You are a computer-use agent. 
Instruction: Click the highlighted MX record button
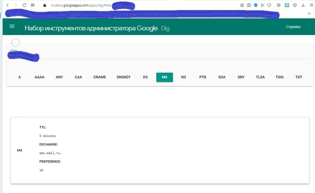click(x=165, y=77)
